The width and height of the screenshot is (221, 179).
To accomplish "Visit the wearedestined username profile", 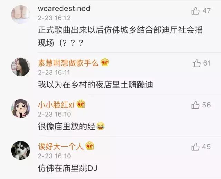I will pyautogui.click(x=64, y=8).
